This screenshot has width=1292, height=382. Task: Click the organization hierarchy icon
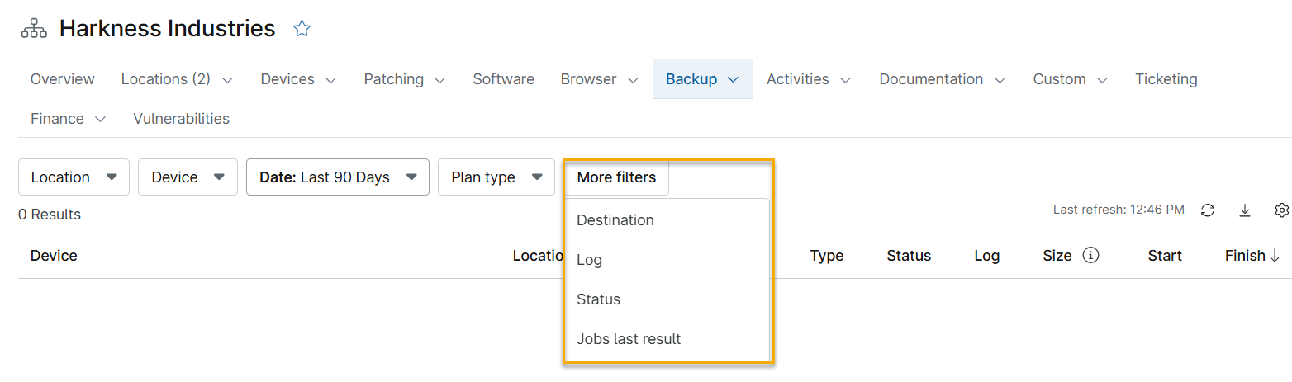[34, 29]
